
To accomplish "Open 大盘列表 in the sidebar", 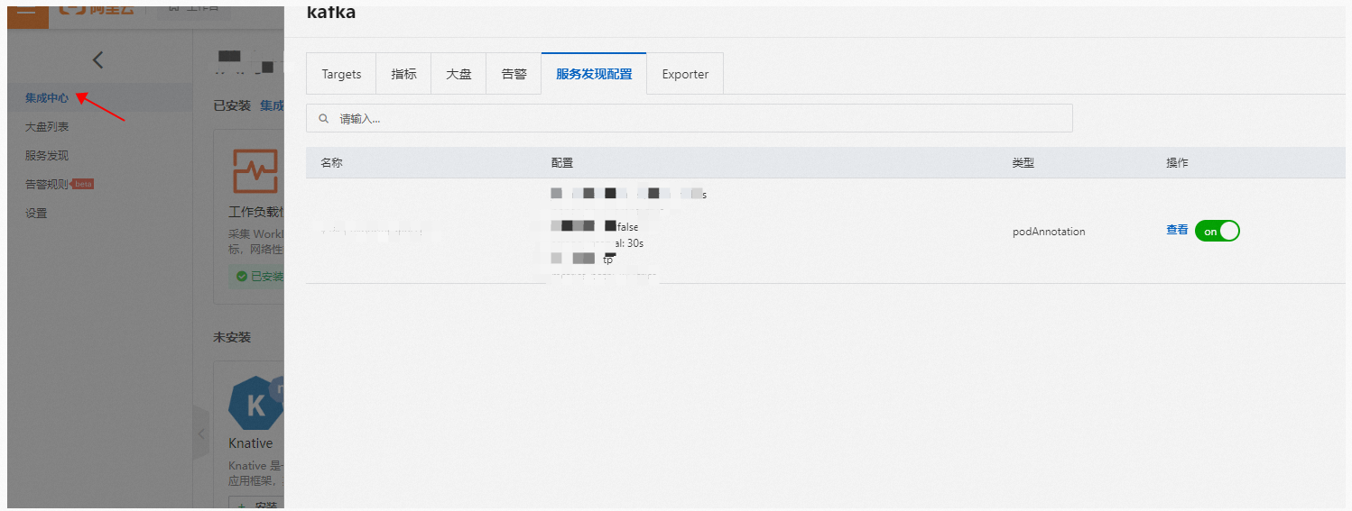I will (47, 127).
